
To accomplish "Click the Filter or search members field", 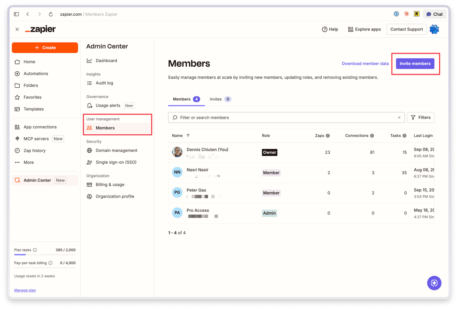I will point(286,117).
